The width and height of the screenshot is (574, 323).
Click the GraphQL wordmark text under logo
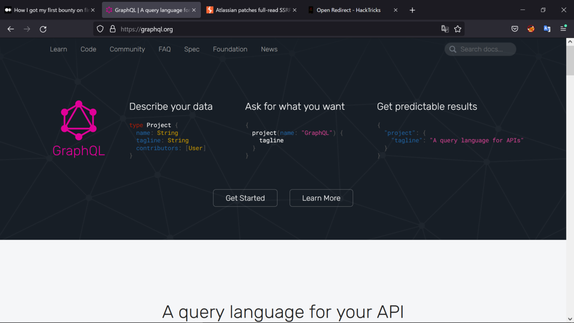click(x=79, y=151)
